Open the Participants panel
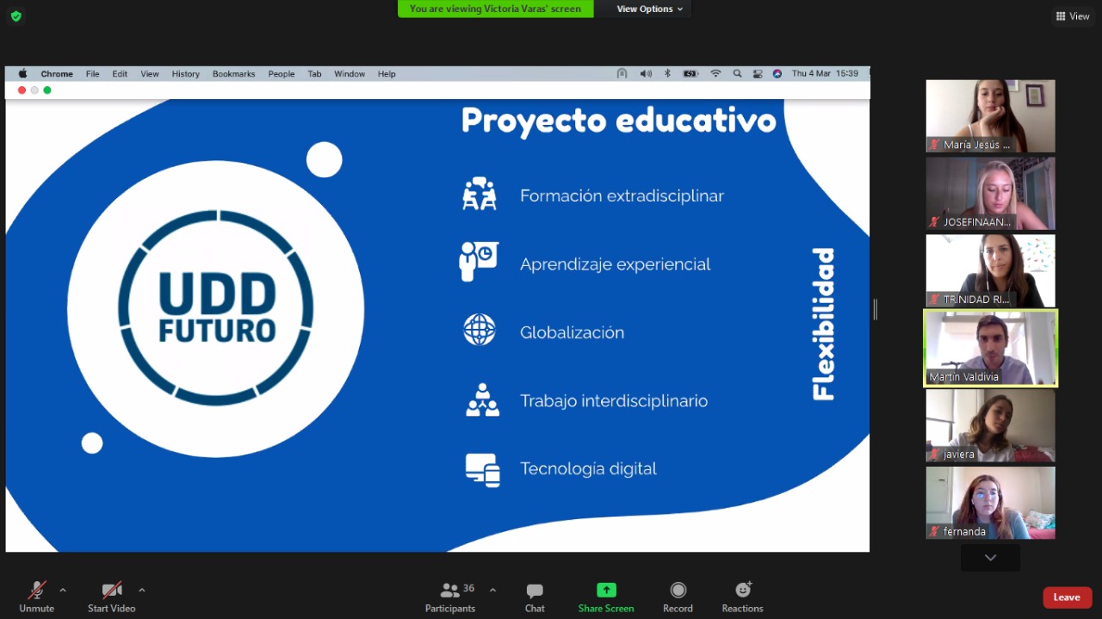 click(x=450, y=597)
